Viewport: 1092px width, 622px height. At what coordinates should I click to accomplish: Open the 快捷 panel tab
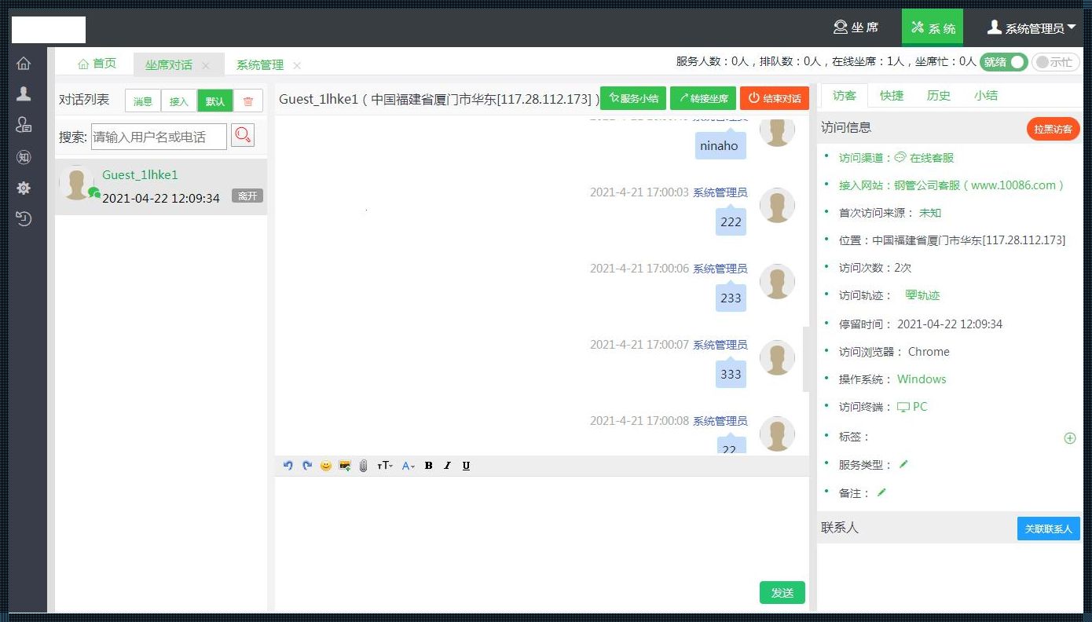[x=892, y=95]
